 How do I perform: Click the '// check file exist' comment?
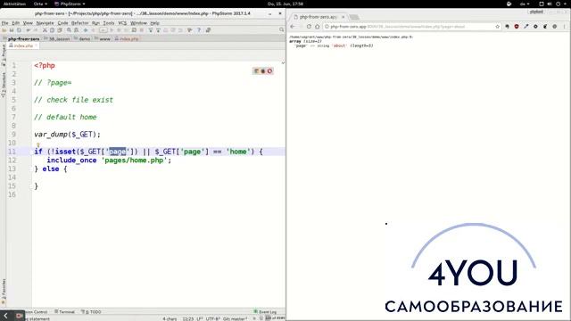(x=73, y=100)
